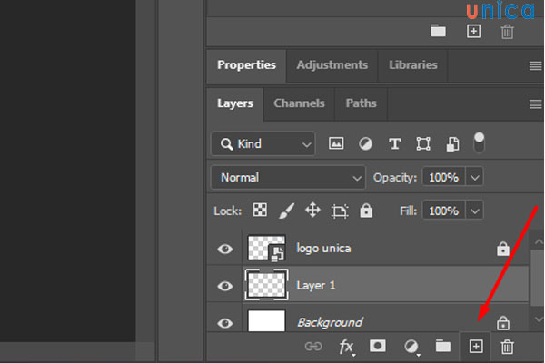Lock layer position
Screen dimensions: 545x363
click(x=312, y=211)
